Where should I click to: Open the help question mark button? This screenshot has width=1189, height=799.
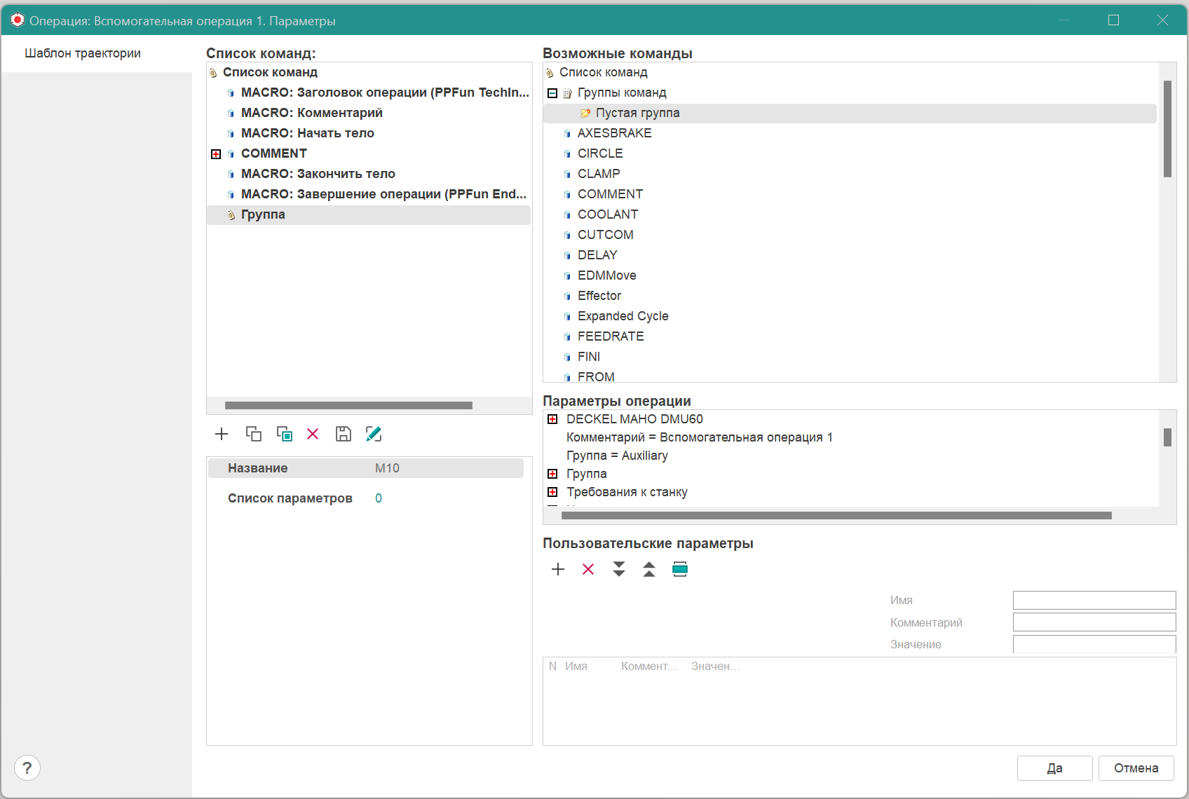(27, 768)
